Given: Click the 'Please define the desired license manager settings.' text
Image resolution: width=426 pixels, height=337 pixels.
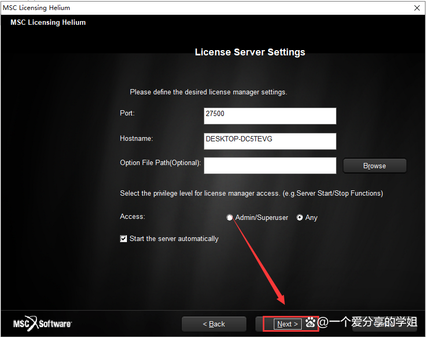Looking at the screenshot, I should [209, 92].
